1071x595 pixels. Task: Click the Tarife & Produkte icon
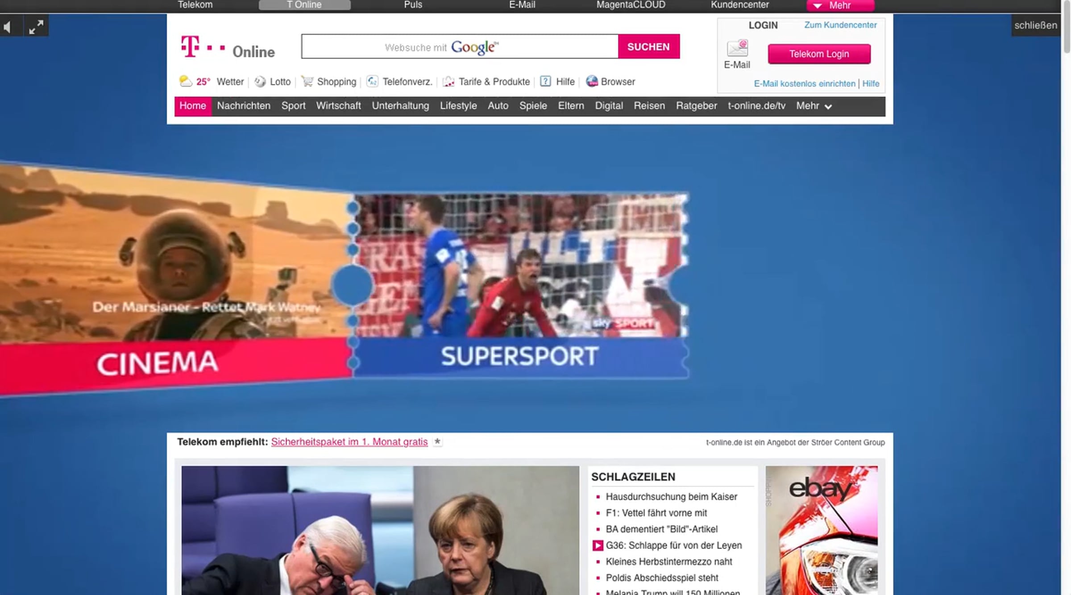(448, 81)
